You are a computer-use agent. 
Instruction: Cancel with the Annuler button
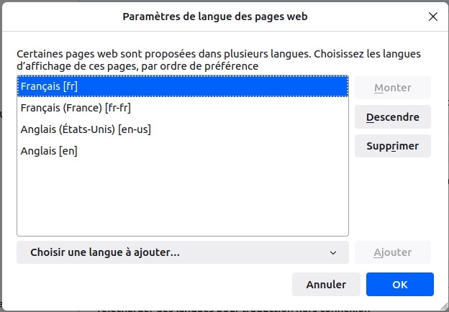tap(326, 284)
